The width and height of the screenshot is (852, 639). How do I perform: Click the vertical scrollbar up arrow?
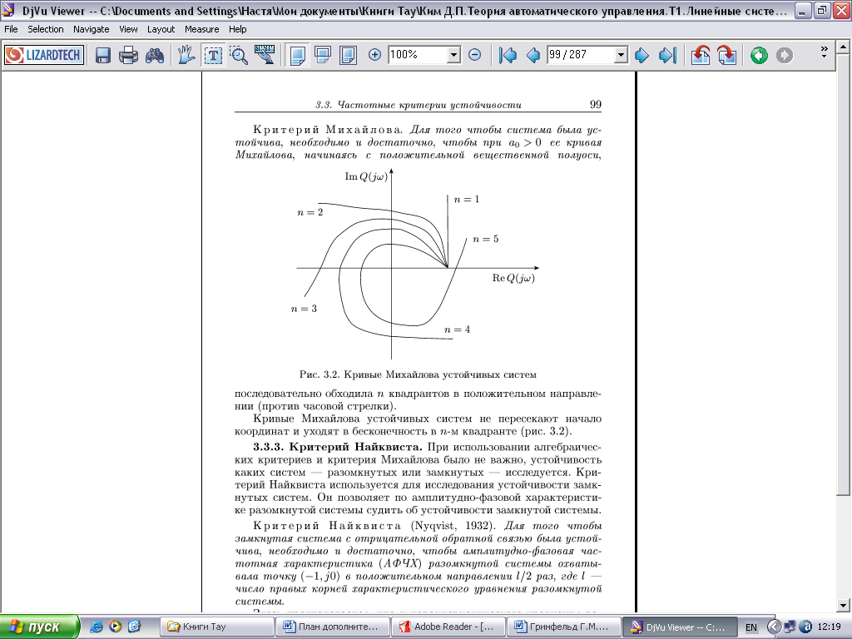[x=844, y=47]
